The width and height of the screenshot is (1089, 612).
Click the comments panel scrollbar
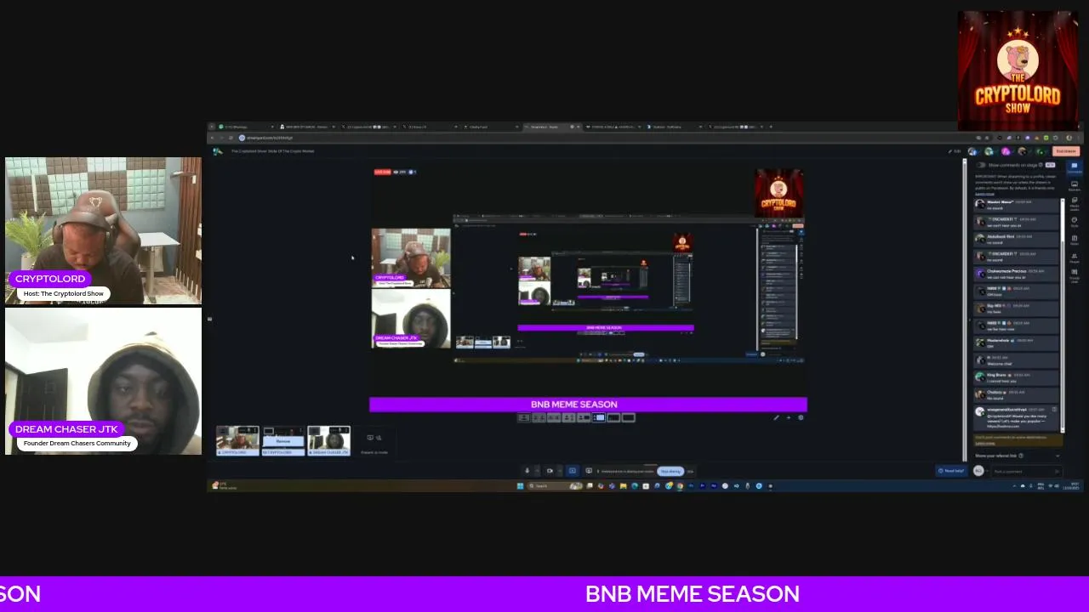[1062, 314]
